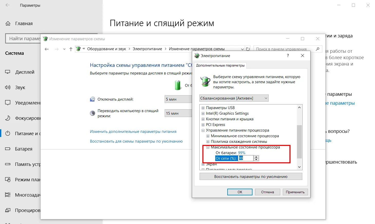
Task: Expand Политика охлаждения системы node
Action: point(208,142)
